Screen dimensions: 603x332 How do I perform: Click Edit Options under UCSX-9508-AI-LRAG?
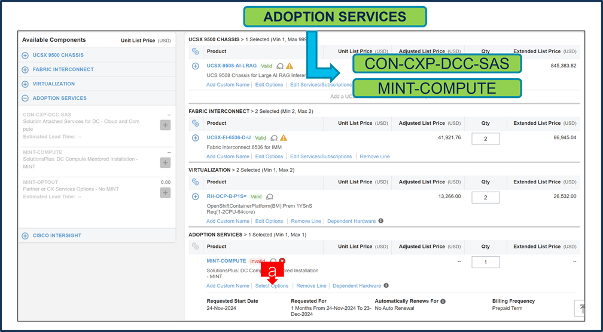269,84
